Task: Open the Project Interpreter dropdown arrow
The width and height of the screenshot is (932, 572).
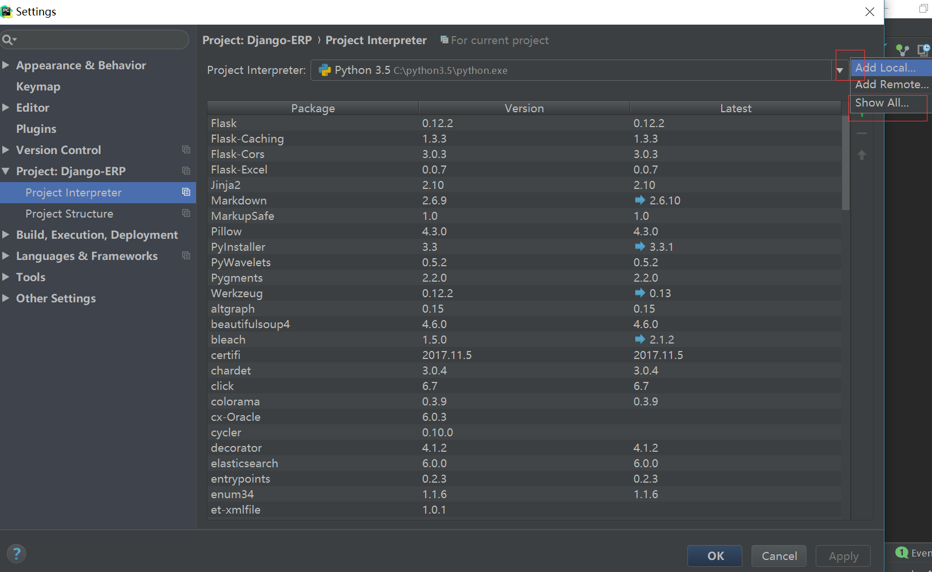Action: pyautogui.click(x=839, y=70)
